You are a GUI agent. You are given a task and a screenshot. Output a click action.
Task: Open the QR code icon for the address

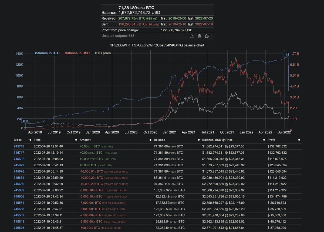tap(200, 36)
